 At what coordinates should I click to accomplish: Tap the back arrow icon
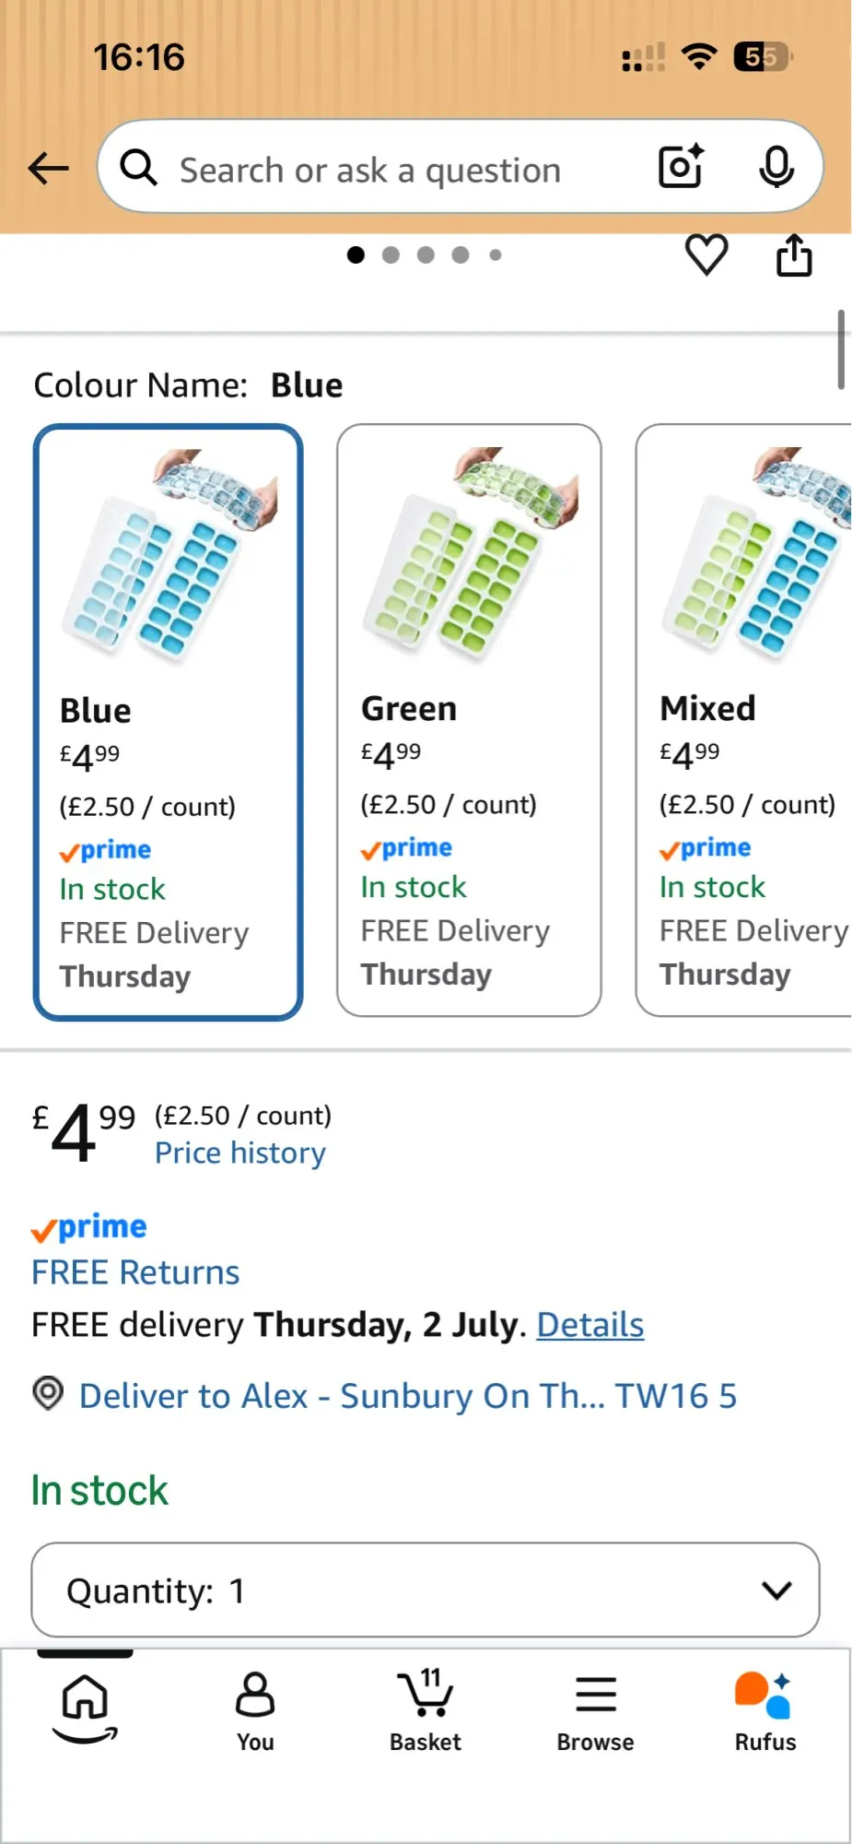click(48, 168)
